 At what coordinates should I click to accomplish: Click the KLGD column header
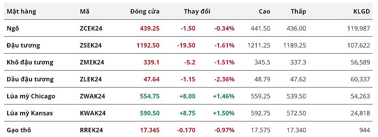pyautogui.click(x=362, y=12)
